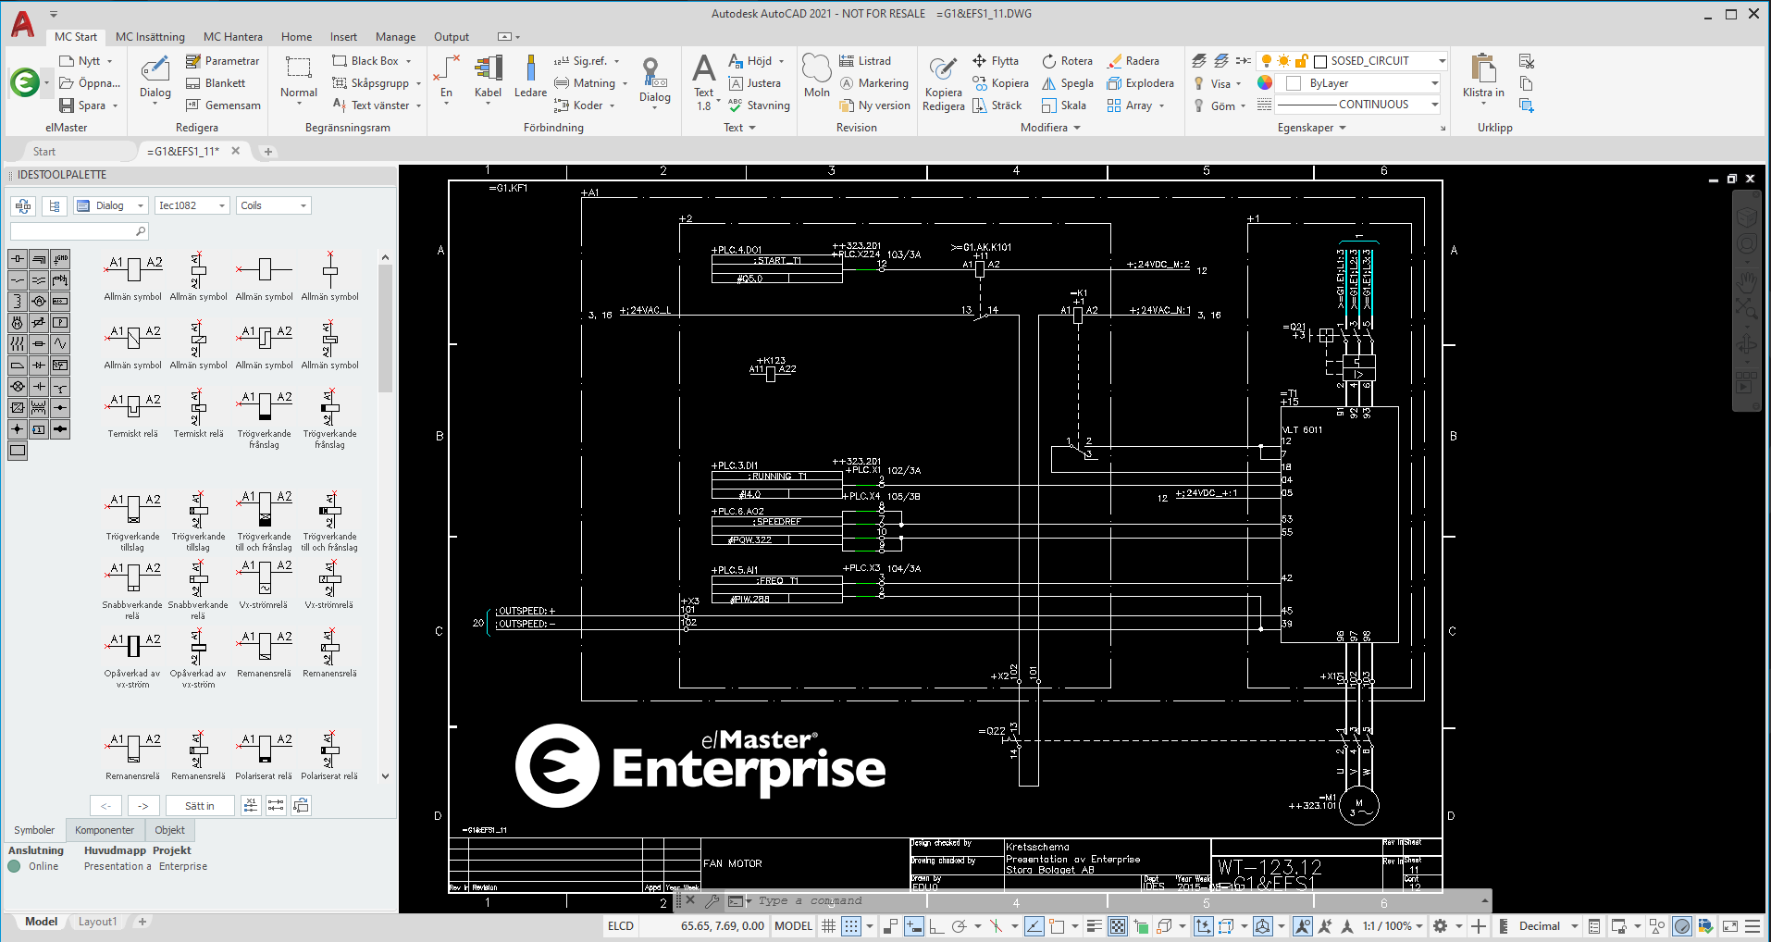Viewport: 1771px width, 942px height.
Task: Toggle lineweight display in status bar
Action: (1094, 925)
